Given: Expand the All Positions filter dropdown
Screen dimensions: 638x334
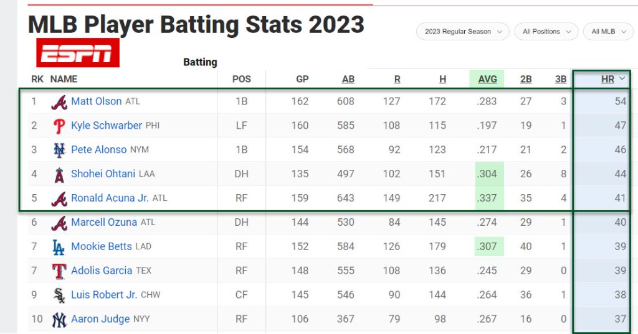Looking at the screenshot, I should click(x=547, y=32).
